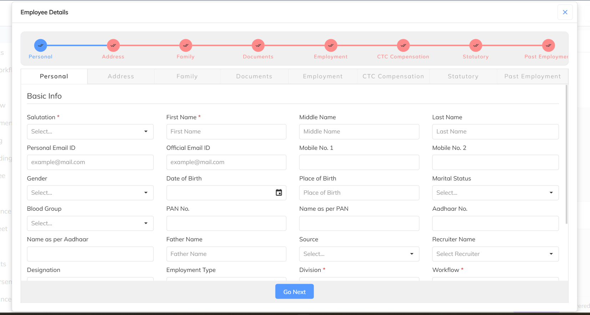
Task: Open the Source dropdown
Action: coord(359,254)
